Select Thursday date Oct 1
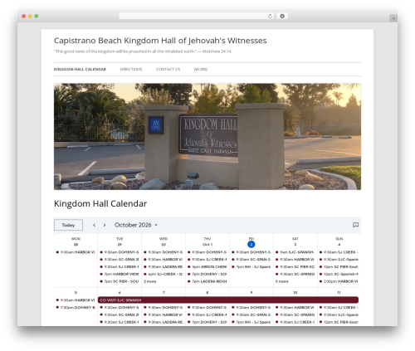This screenshot has width=415, height=351. [207, 245]
